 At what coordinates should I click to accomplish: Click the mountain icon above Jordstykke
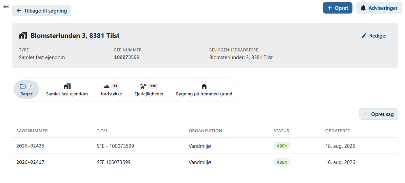[107, 86]
